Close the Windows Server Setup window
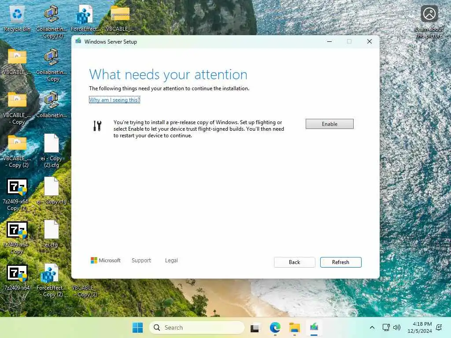Screen dimensions: 451x338 point(370,42)
